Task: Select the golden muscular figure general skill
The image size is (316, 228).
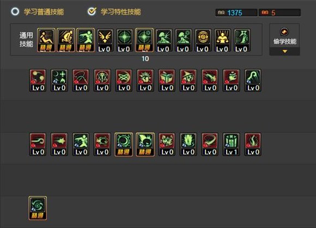Action: click(222, 40)
